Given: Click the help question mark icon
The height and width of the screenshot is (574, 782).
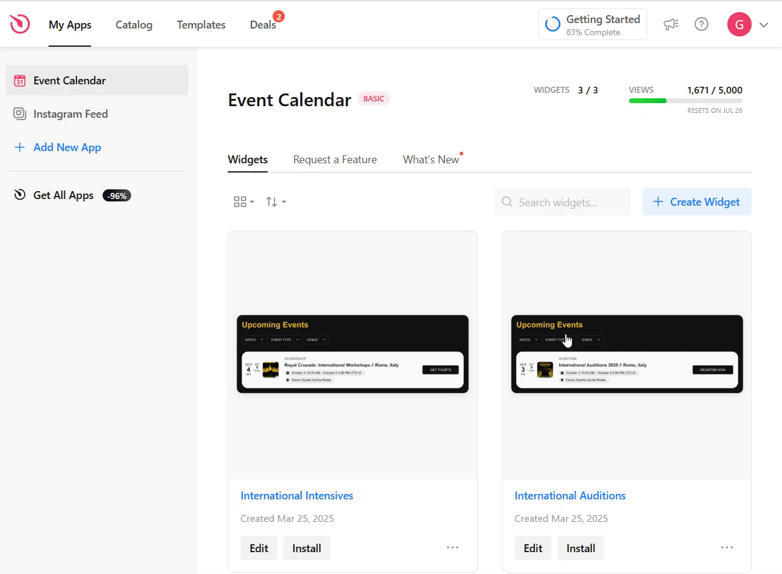Looking at the screenshot, I should pyautogui.click(x=701, y=24).
